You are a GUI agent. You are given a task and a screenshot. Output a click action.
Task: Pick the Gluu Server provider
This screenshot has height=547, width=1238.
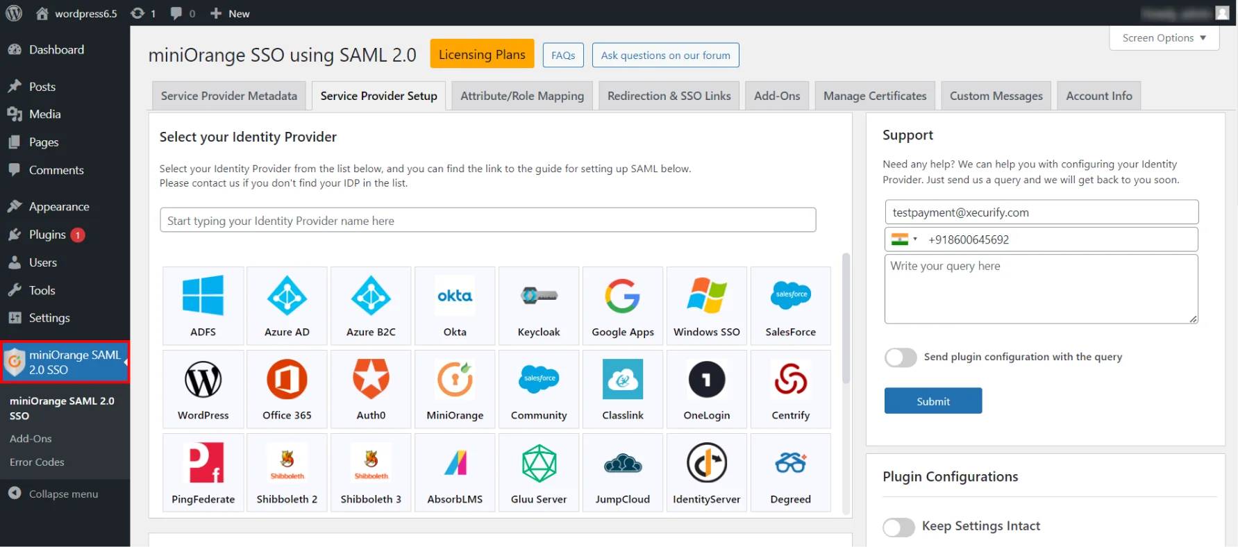539,473
